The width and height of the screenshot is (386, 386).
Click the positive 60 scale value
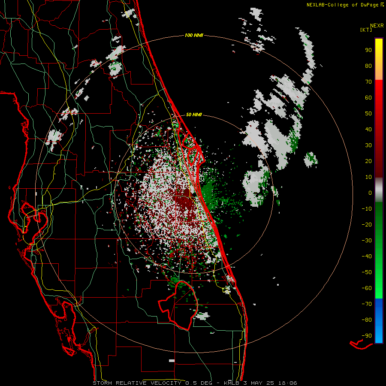point(368,98)
